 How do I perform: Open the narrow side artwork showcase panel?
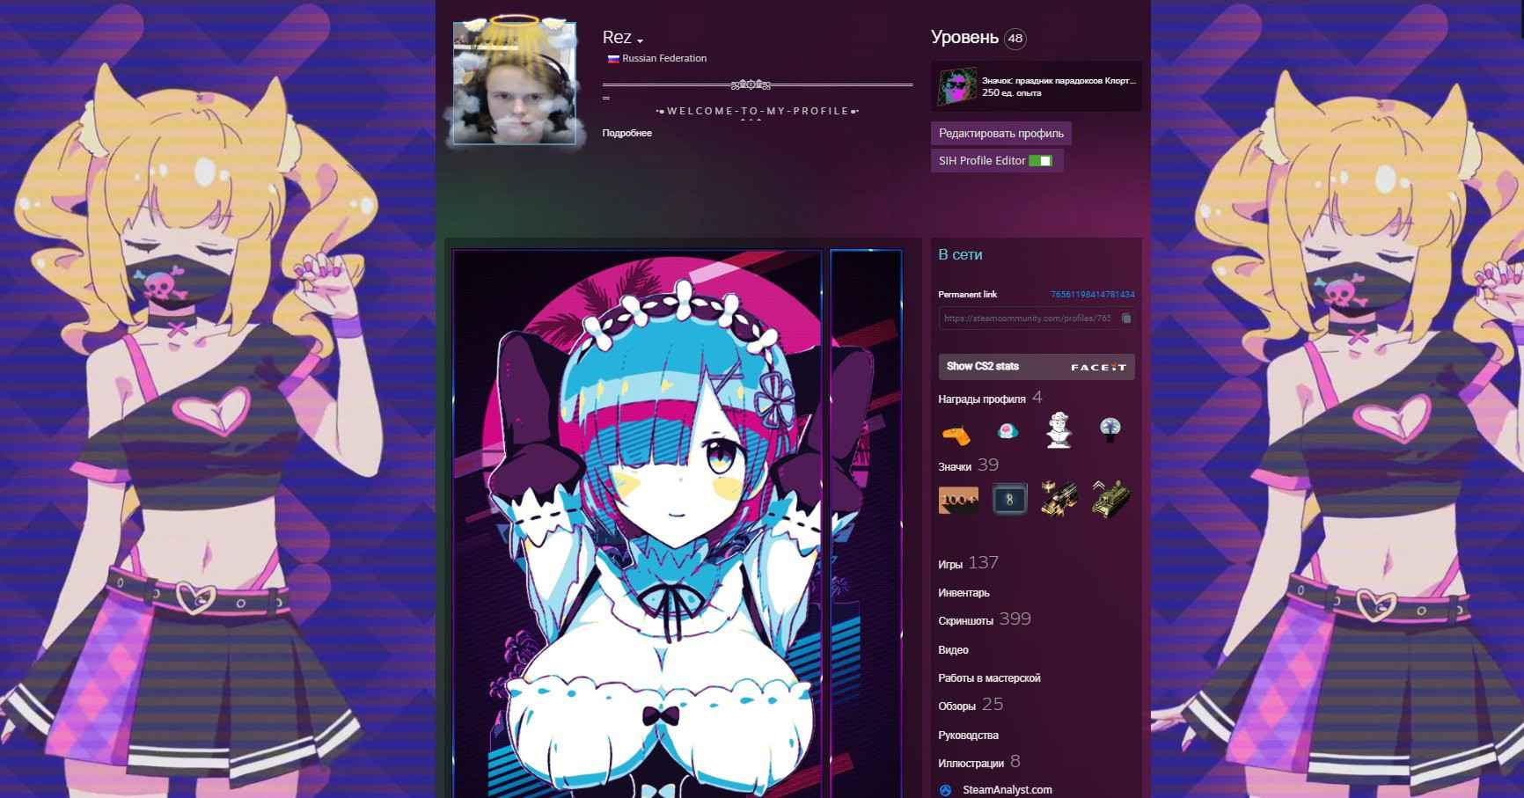(866, 524)
